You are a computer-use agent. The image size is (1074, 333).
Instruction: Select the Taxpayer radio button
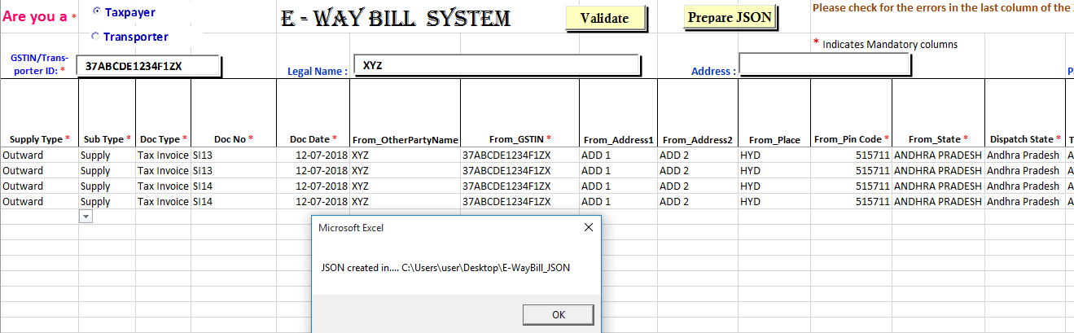tap(98, 11)
